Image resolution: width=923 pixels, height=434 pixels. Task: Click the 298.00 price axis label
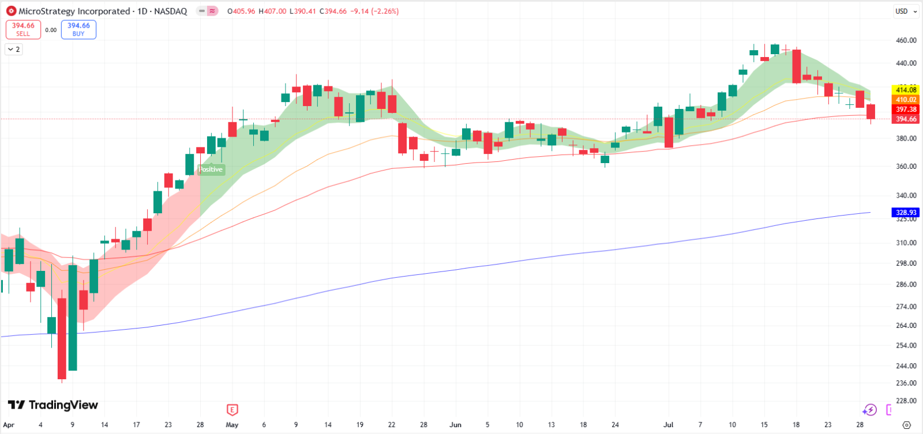(x=906, y=263)
